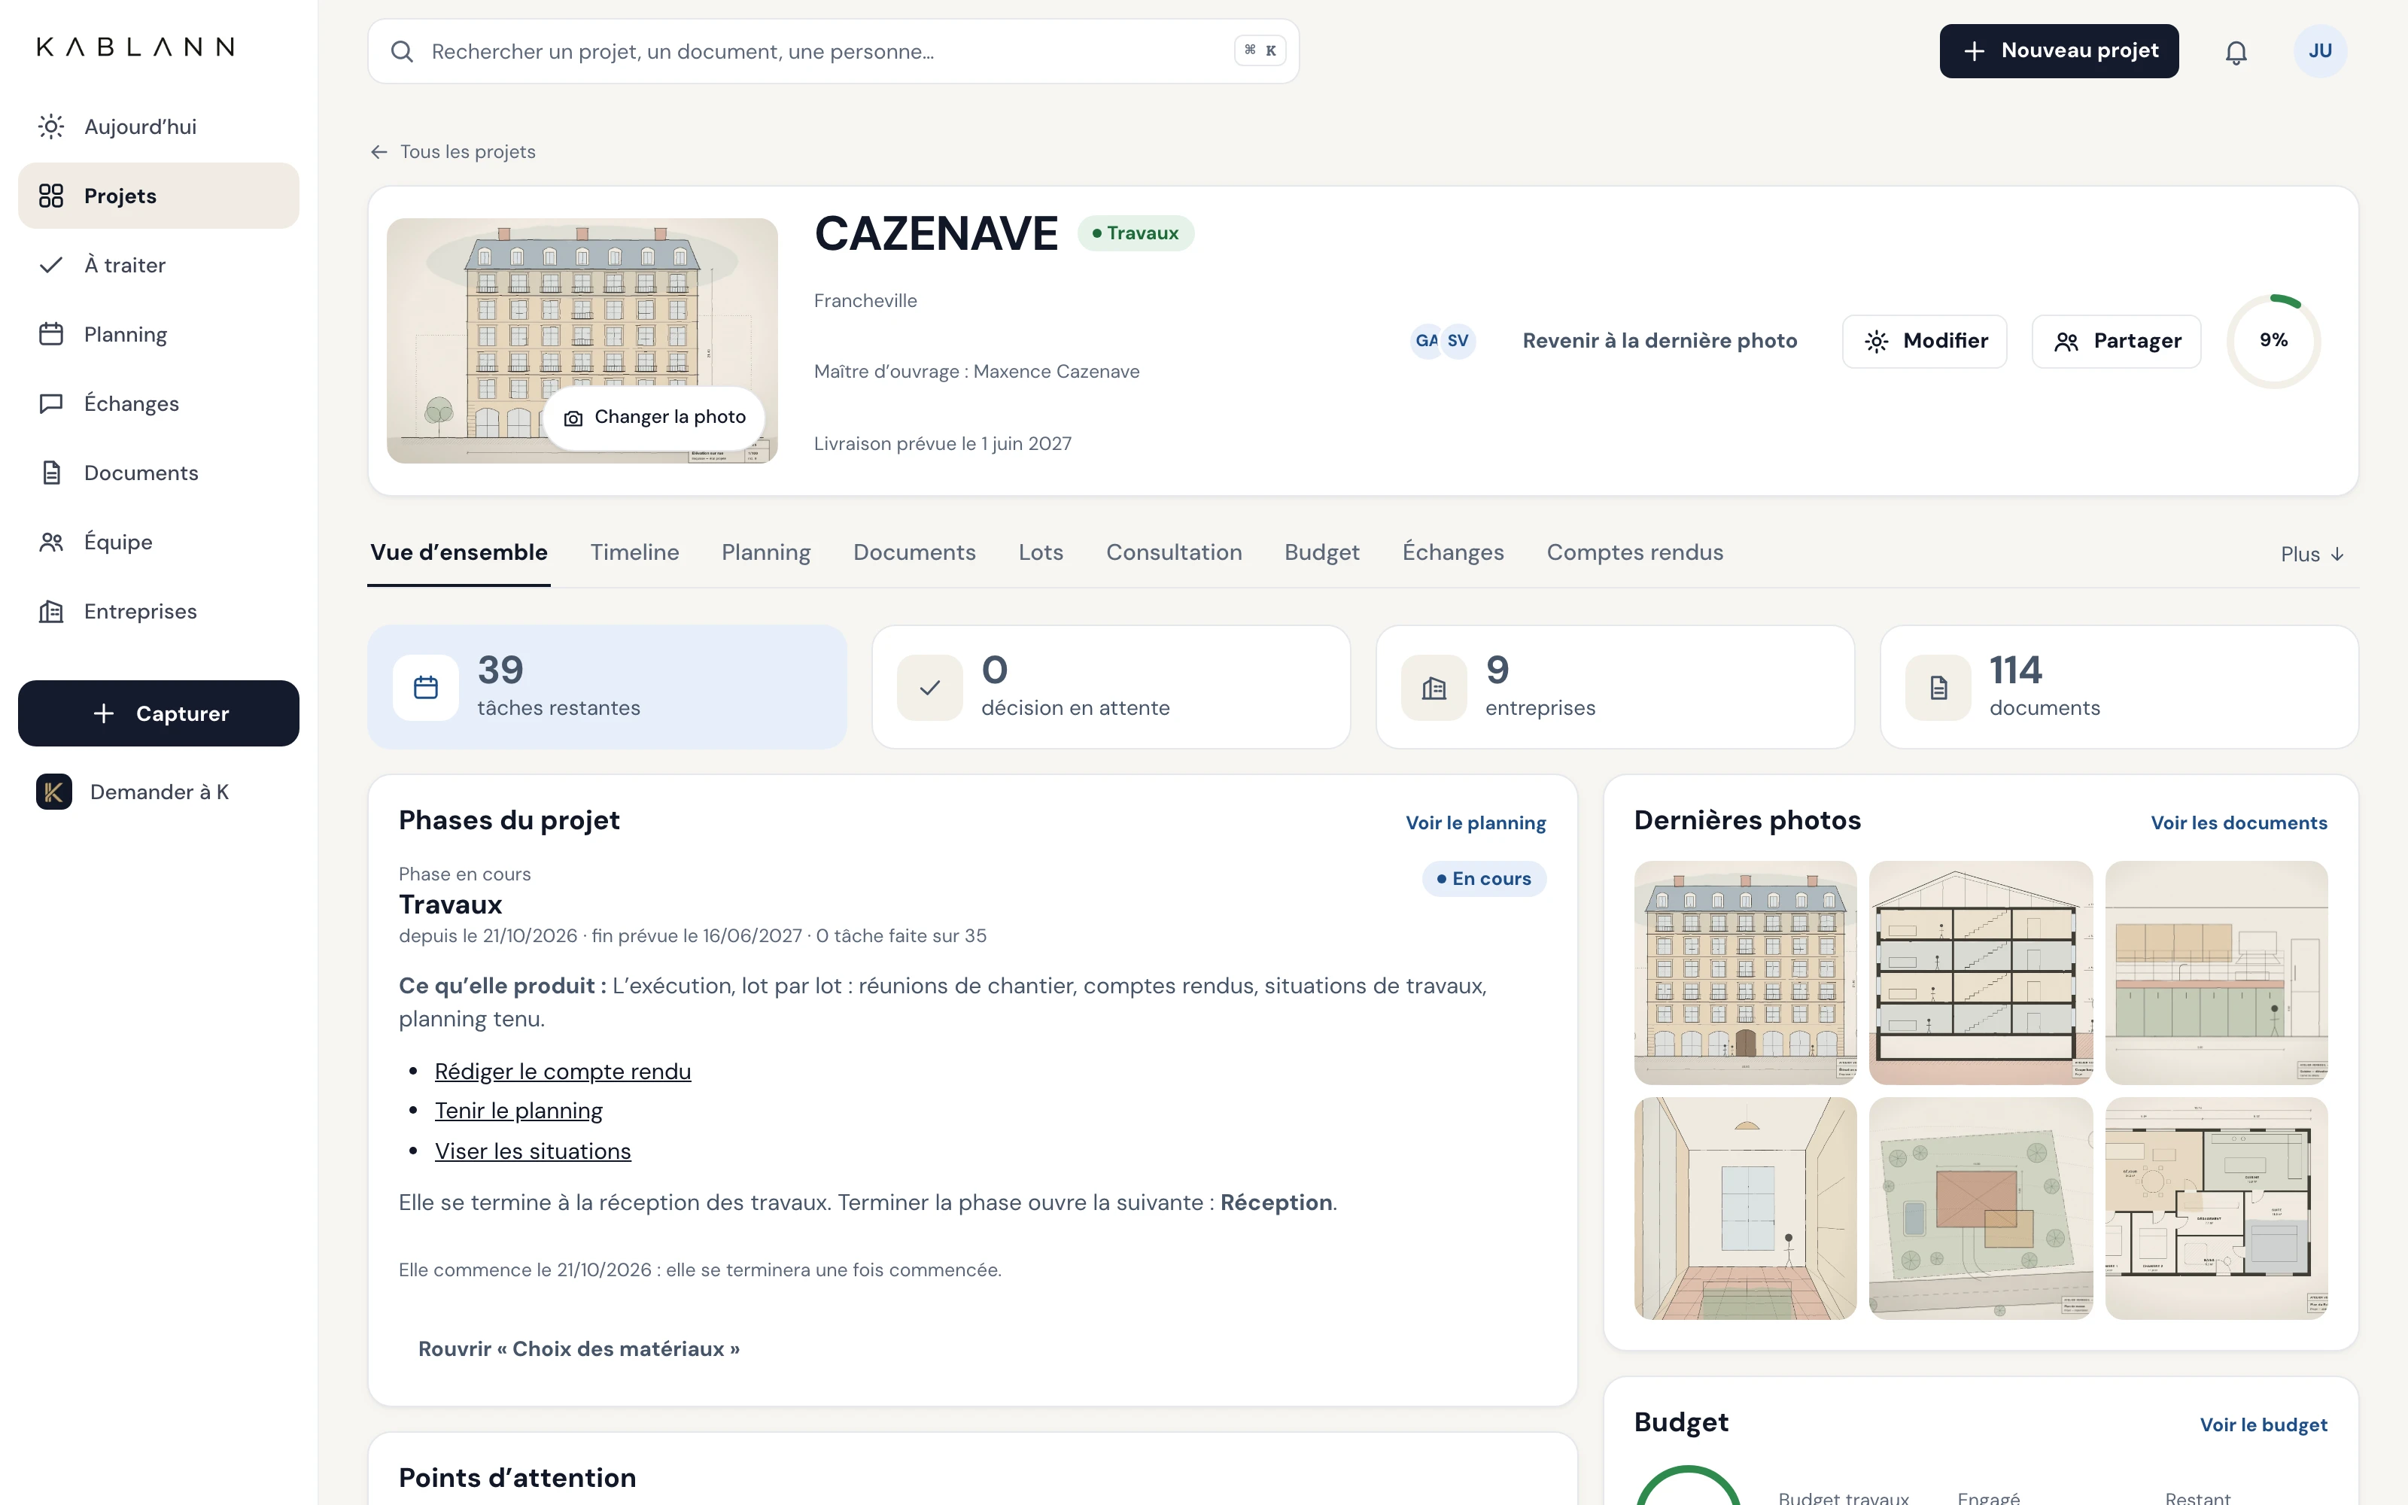Click the Demander à K assistant icon

[53, 792]
